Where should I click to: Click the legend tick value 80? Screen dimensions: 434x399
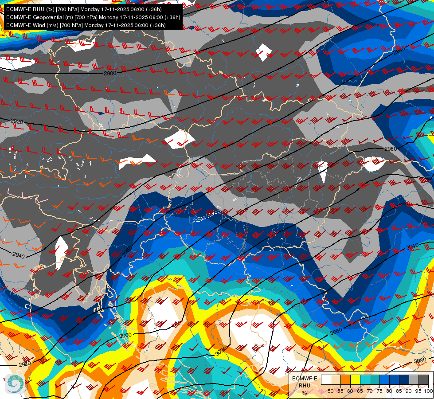[389, 391]
